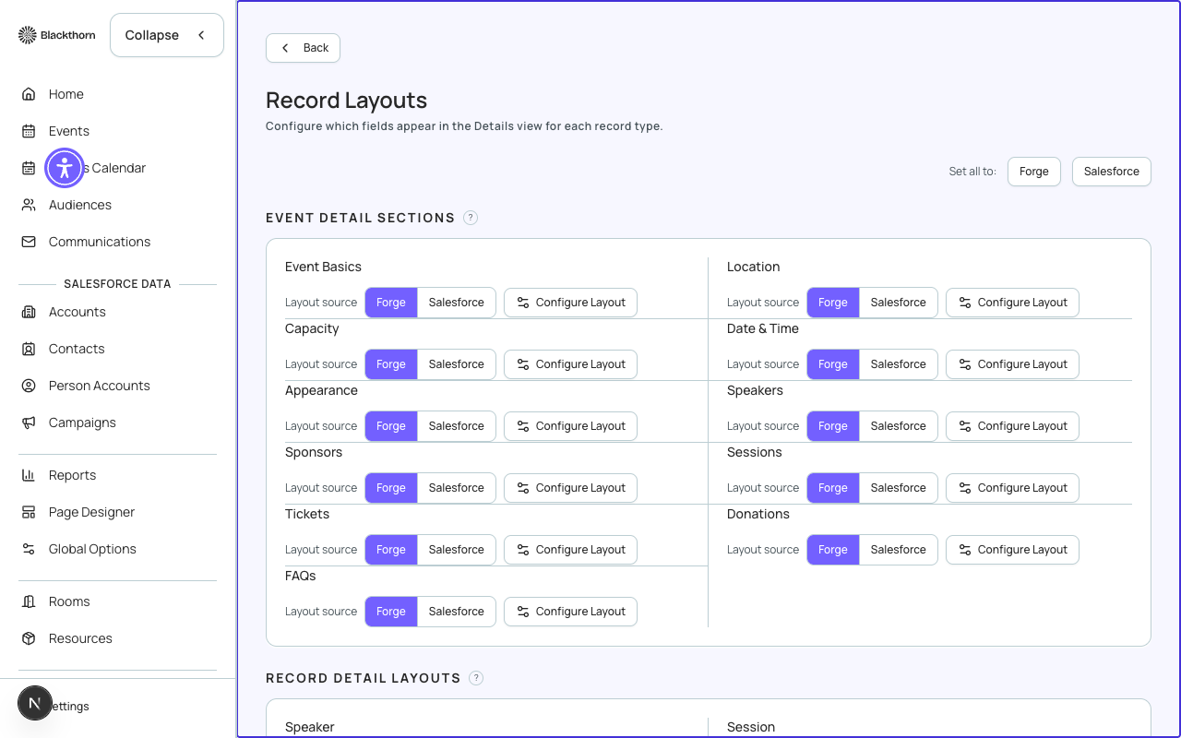The height and width of the screenshot is (738, 1181).
Task: Open Home in the sidebar
Action: (x=117, y=94)
